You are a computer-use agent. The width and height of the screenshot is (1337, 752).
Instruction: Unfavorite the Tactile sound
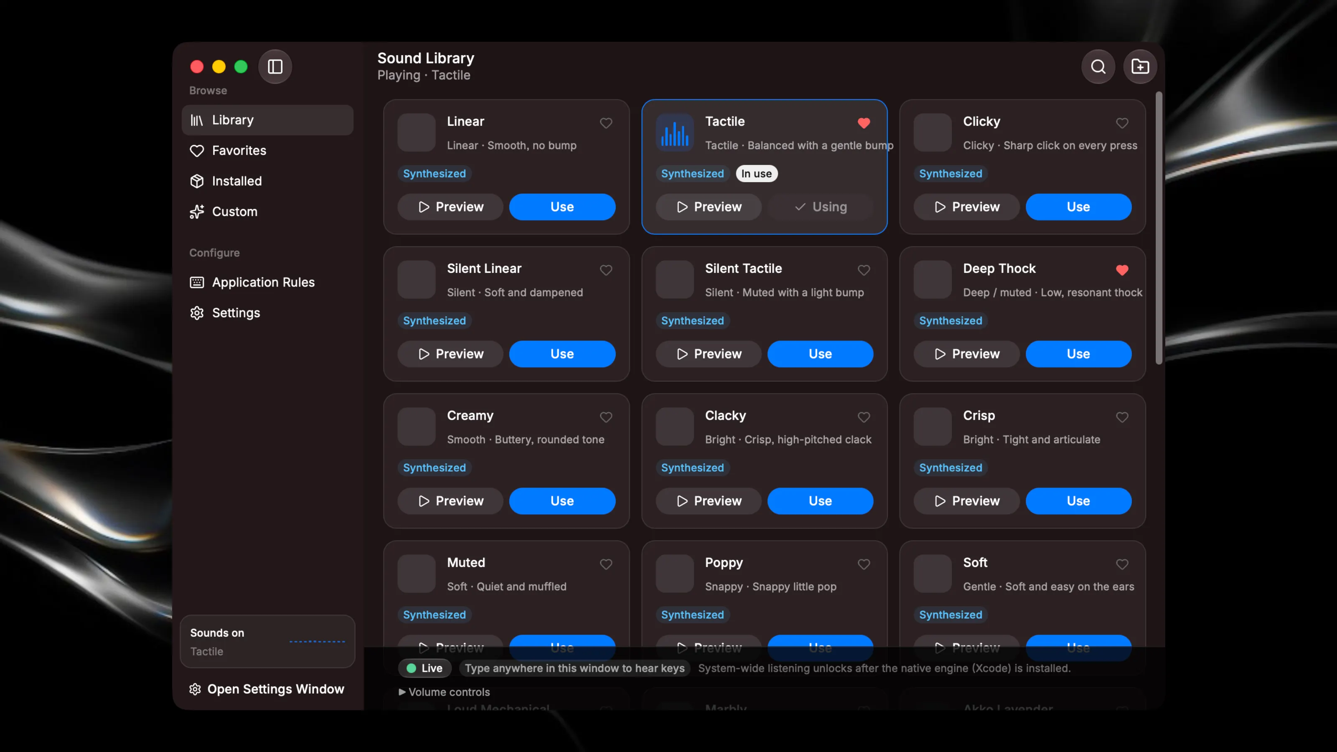(x=864, y=123)
